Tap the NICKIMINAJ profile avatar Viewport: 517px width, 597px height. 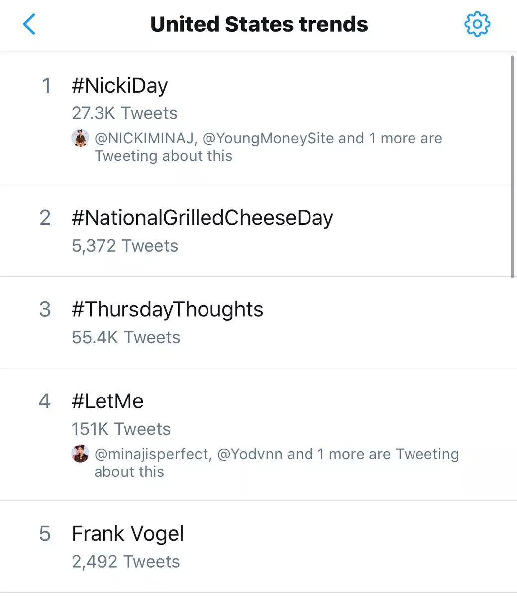(80, 138)
